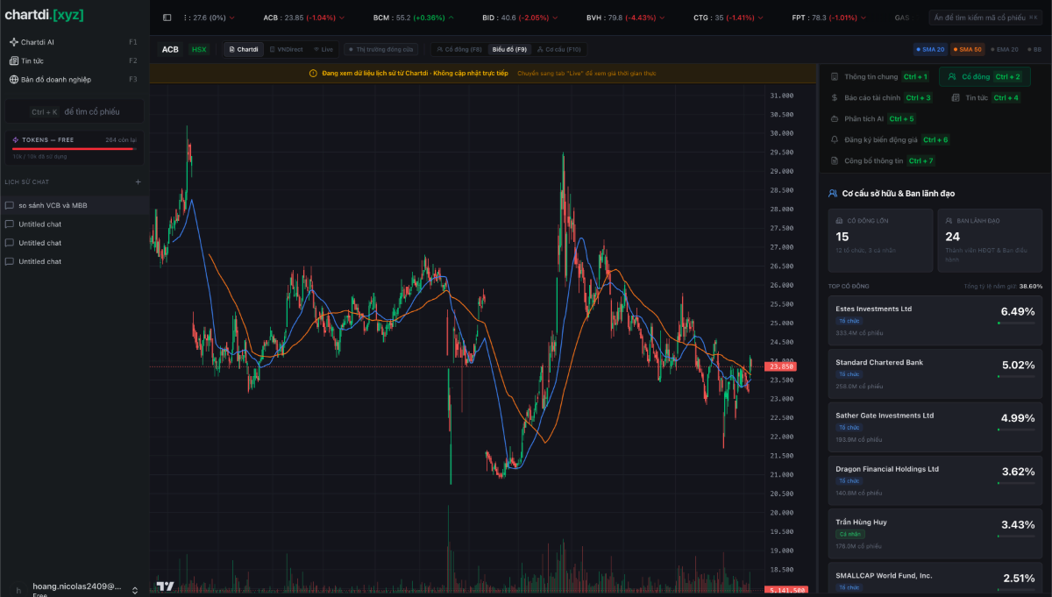Select Estes Investments Ltd shareholder row

[935, 320]
